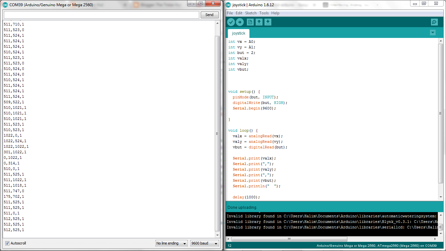This screenshot has height=251, width=446.
Task: Open the Edit menu
Action: point(239,13)
